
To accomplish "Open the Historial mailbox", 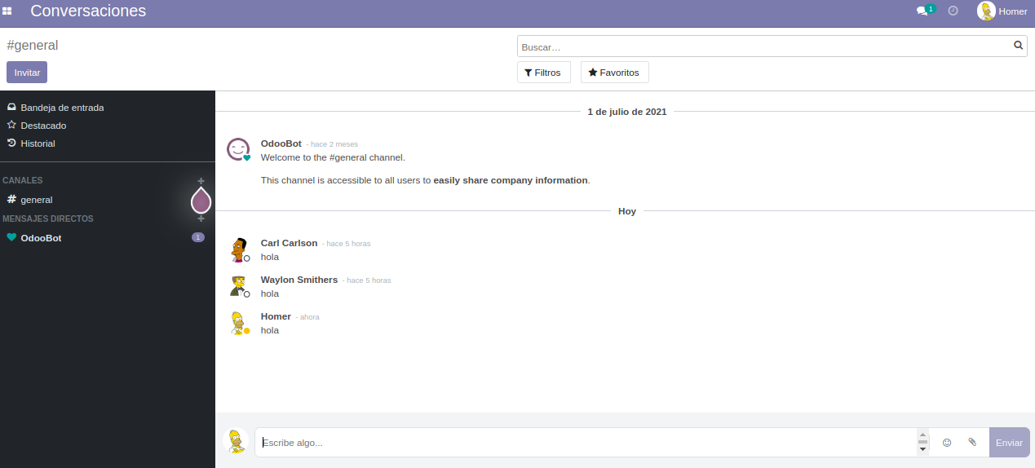I will coord(38,143).
